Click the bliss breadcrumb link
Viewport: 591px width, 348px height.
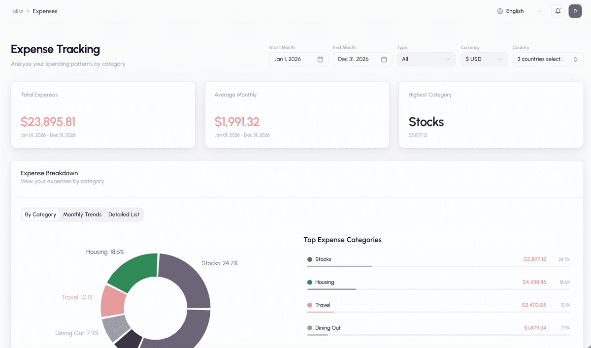[x=18, y=11]
